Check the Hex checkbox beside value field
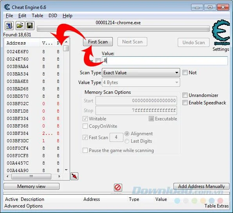Image resolution: width=233 pixels, height=213 pixels. point(98,61)
